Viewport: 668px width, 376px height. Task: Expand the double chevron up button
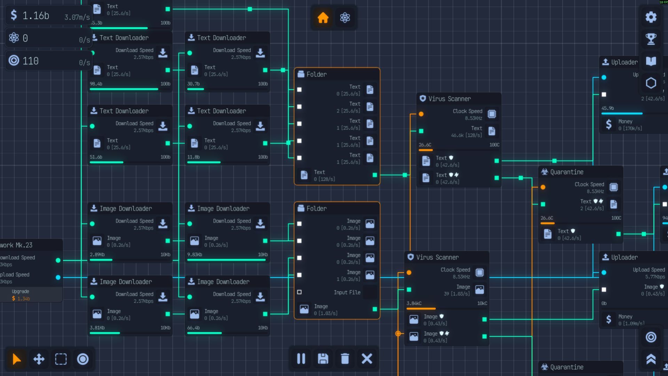click(x=651, y=359)
